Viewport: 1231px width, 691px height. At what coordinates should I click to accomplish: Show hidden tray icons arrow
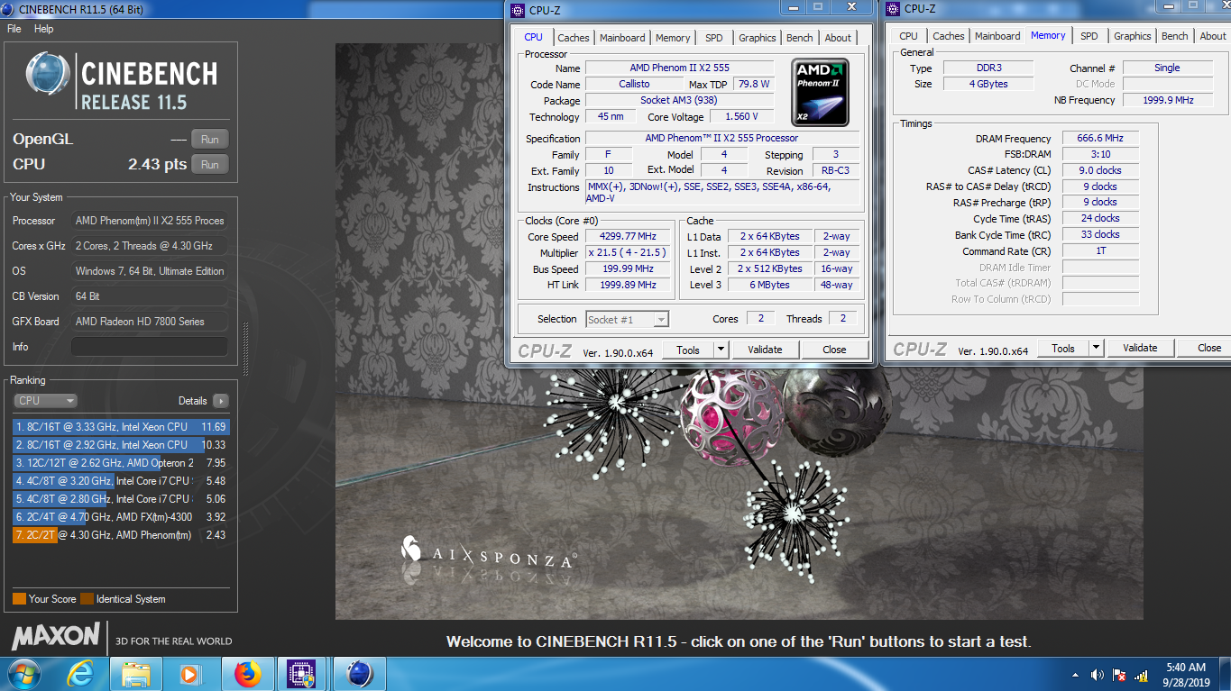coord(1076,674)
